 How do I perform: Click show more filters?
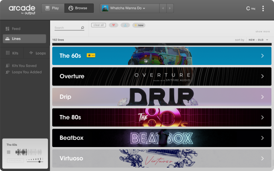(x=262, y=31)
